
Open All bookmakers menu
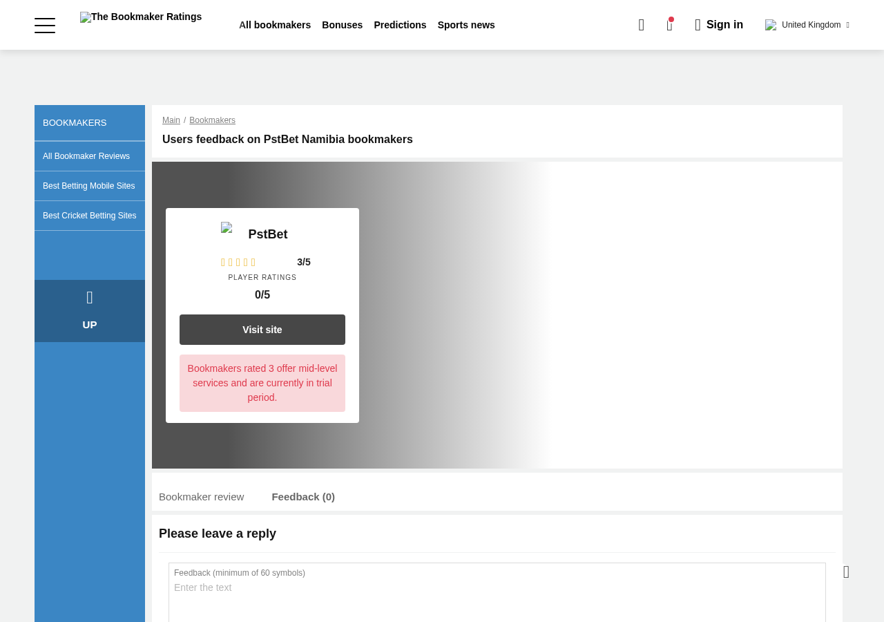pyautogui.click(x=275, y=25)
